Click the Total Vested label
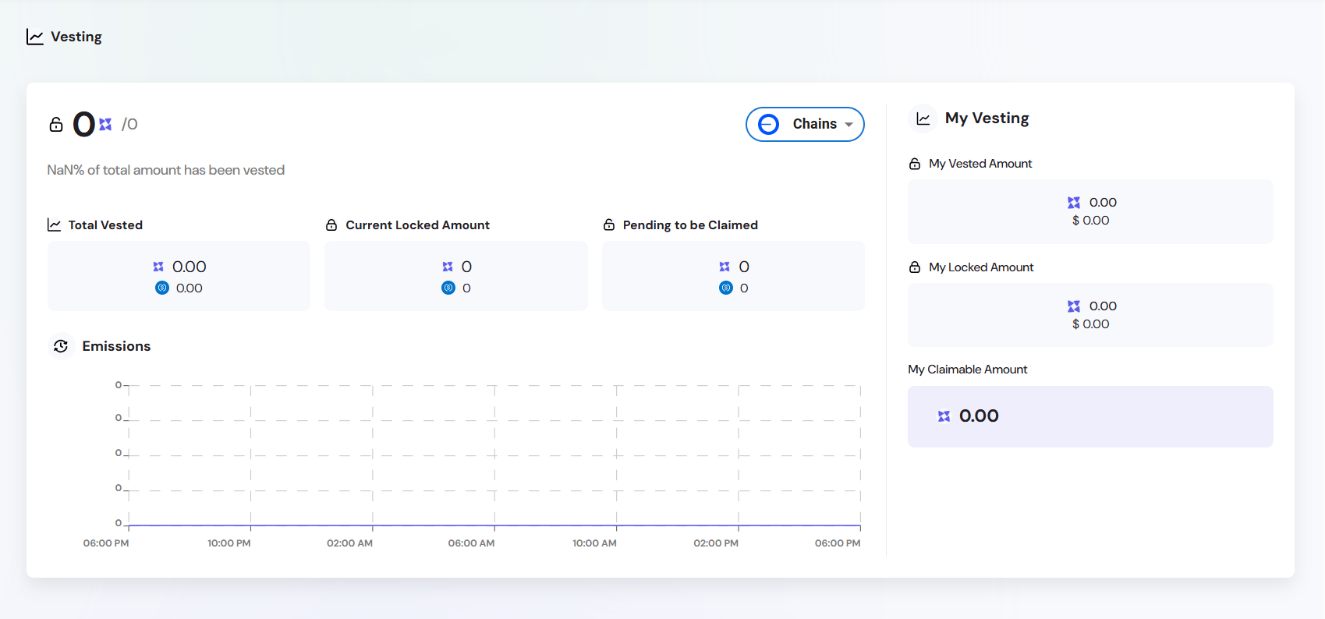The width and height of the screenshot is (1325, 619). click(105, 225)
